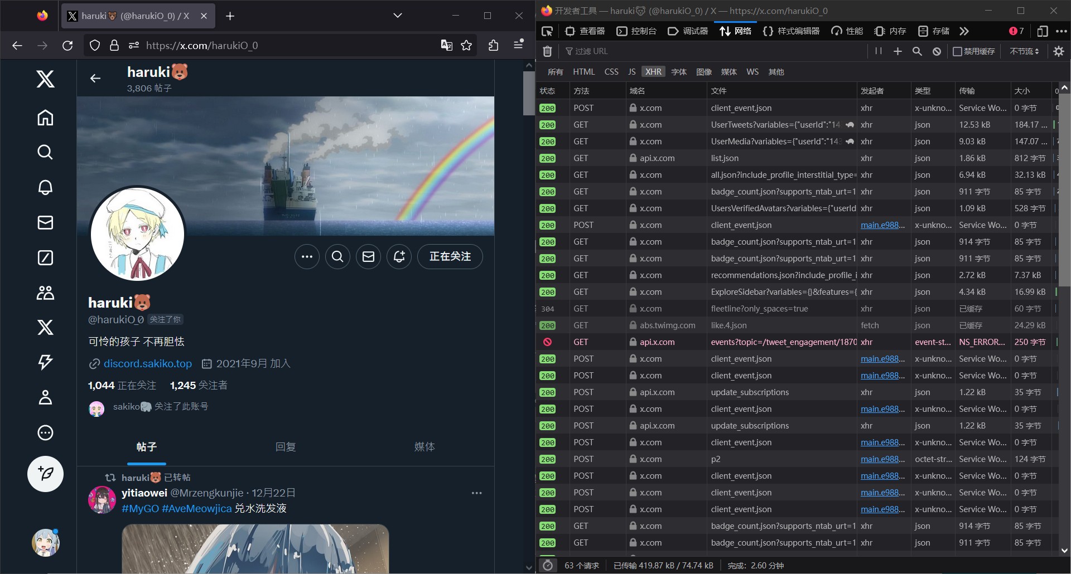Pause network recording in devtools
The image size is (1071, 574).
[x=878, y=51]
